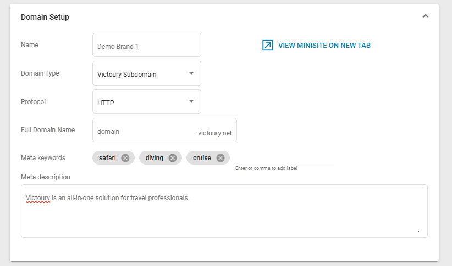
Task: Focus the Meta keywords entry field
Action: pyautogui.click(x=284, y=157)
